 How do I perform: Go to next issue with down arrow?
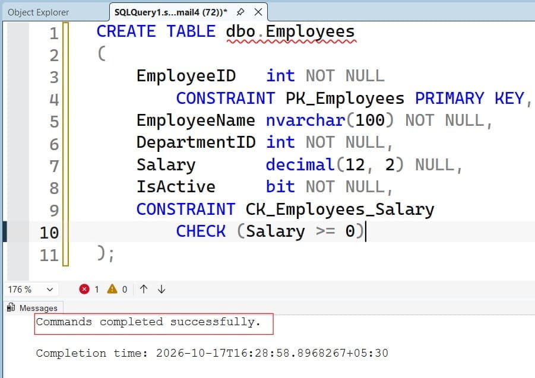[x=162, y=289]
